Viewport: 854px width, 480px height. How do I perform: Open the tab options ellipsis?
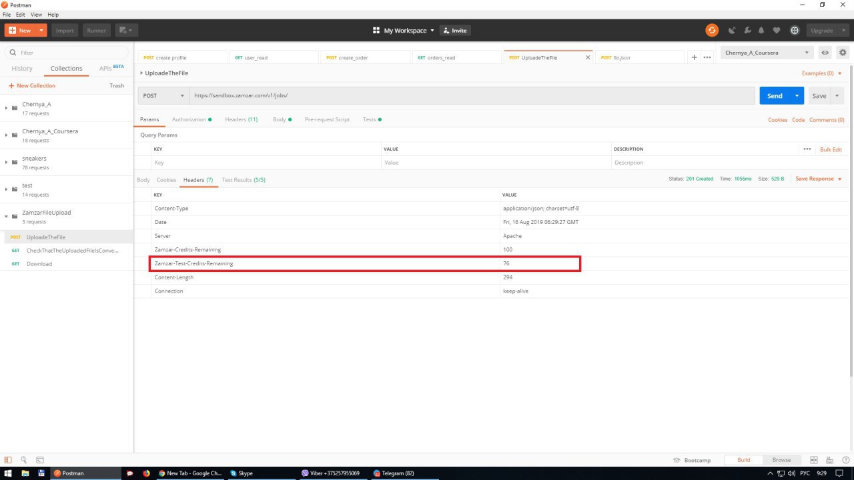tap(707, 57)
